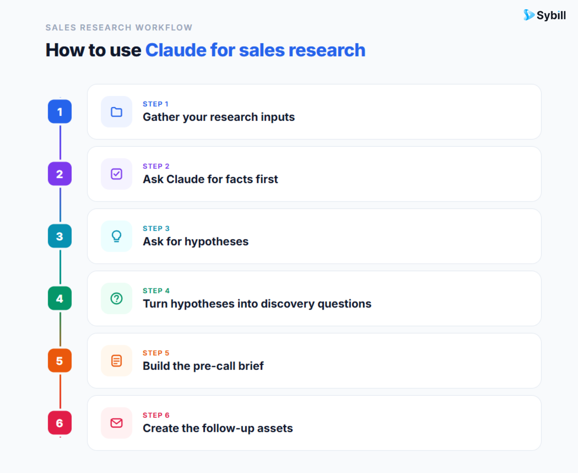
Task: Select the teal number 3 badge
Action: (x=60, y=236)
